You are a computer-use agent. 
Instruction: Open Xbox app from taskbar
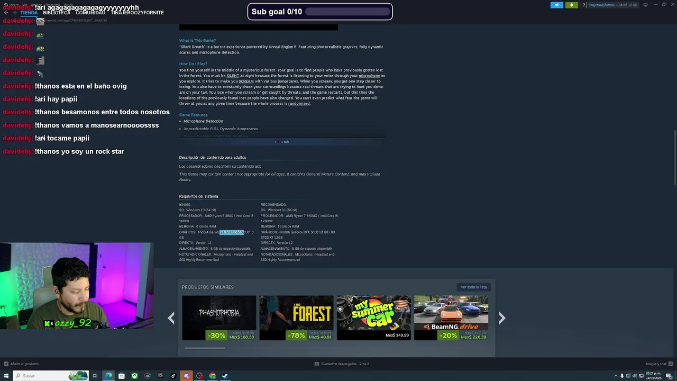click(x=134, y=376)
